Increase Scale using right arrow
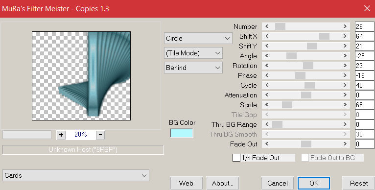Screen dimensions: 375x190 click(x=345, y=105)
